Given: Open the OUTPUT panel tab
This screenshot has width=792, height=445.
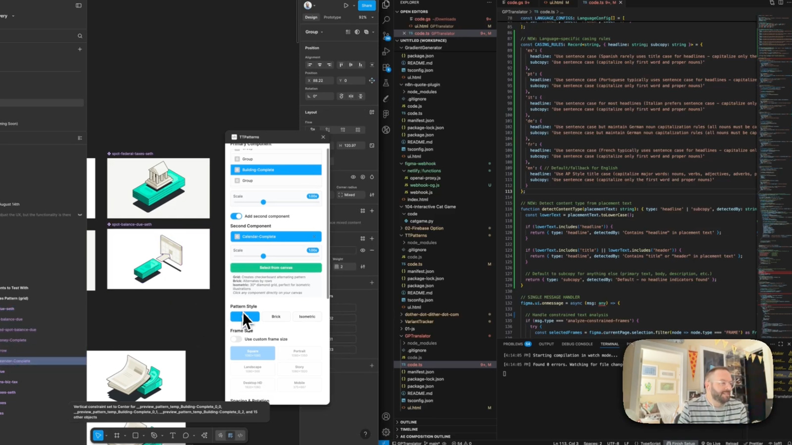Looking at the screenshot, I should pyautogui.click(x=546, y=344).
